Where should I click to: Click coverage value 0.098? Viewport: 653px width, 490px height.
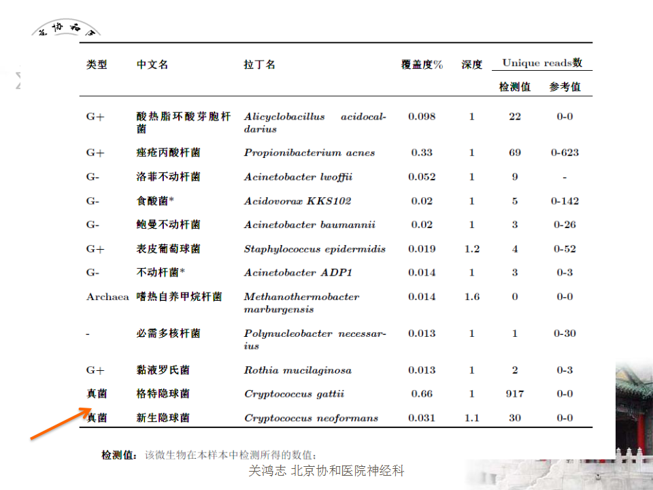pyautogui.click(x=422, y=116)
